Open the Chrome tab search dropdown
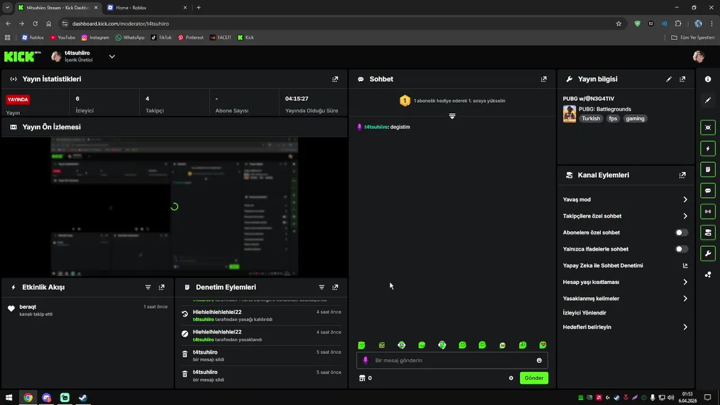The height and width of the screenshot is (405, 720). point(7,8)
